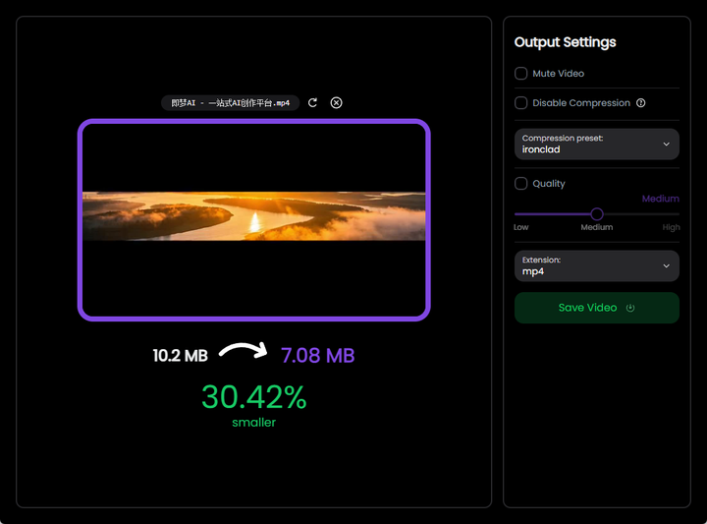
Task: Click the chevron on the ironclad preset
Action: [666, 144]
